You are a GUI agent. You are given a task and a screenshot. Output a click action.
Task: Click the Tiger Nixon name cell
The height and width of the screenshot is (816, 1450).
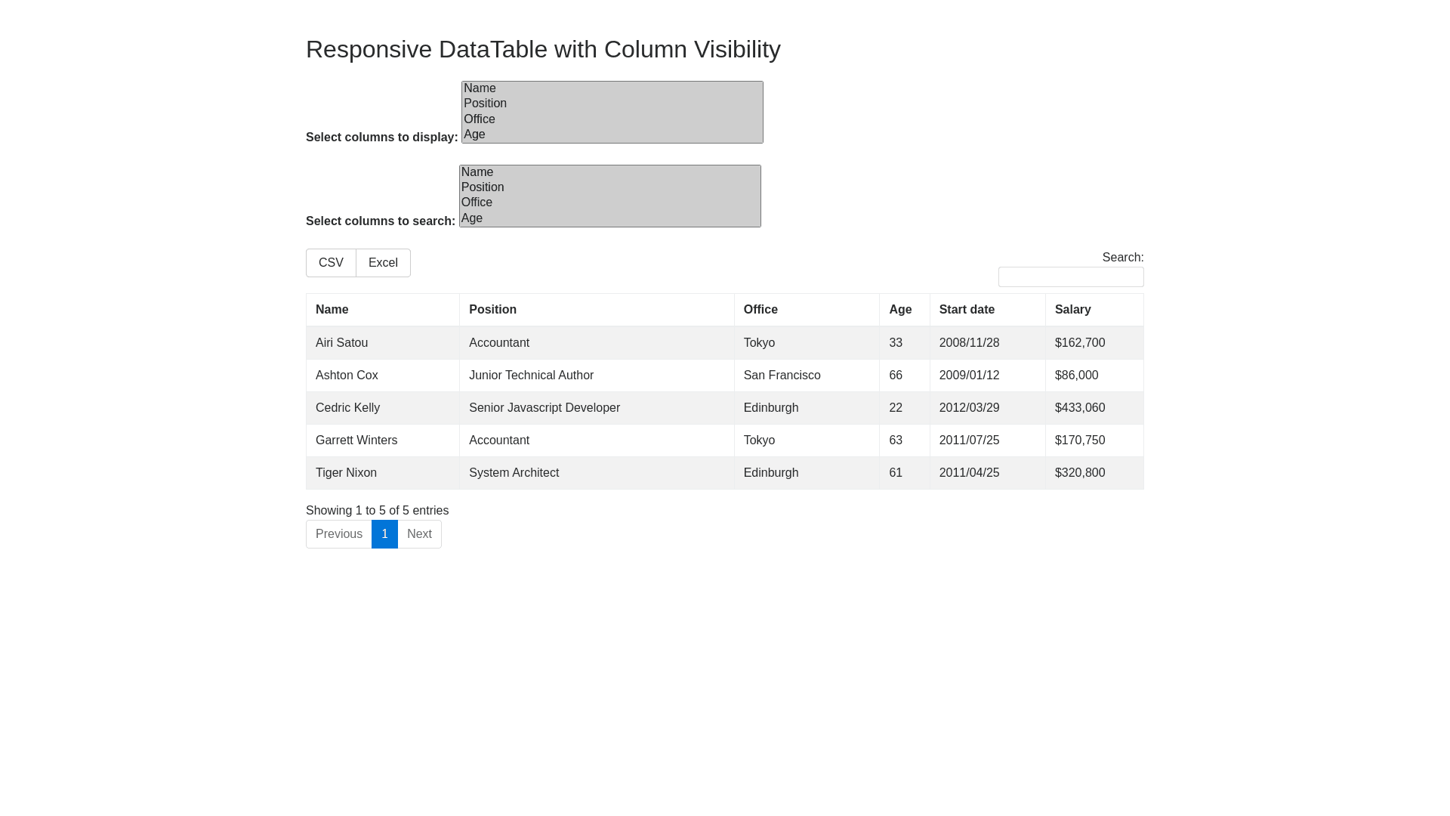(347, 473)
